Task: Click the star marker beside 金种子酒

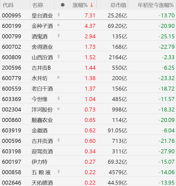Action: pyautogui.click(x=58, y=25)
